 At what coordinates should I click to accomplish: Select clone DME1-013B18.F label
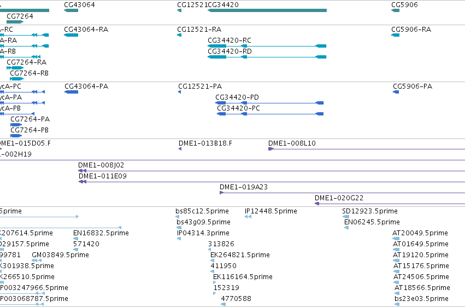(x=205, y=143)
